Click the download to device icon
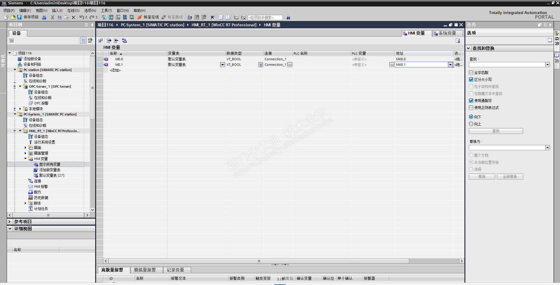Image resolution: width=560 pixels, height=285 pixels. (111, 17)
